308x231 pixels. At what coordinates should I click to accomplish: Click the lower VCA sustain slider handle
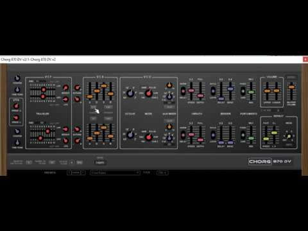(104, 128)
